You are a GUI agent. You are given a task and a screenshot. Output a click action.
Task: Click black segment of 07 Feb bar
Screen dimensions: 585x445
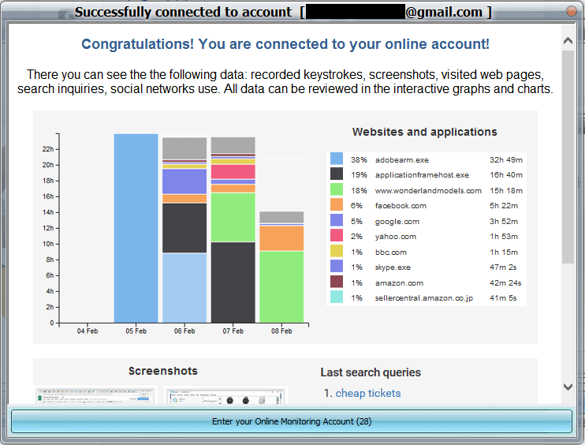pos(233,282)
